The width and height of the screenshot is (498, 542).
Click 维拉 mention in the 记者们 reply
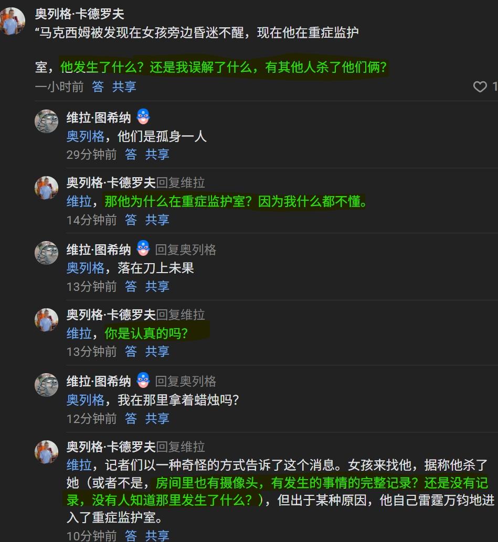pyautogui.click(x=79, y=465)
